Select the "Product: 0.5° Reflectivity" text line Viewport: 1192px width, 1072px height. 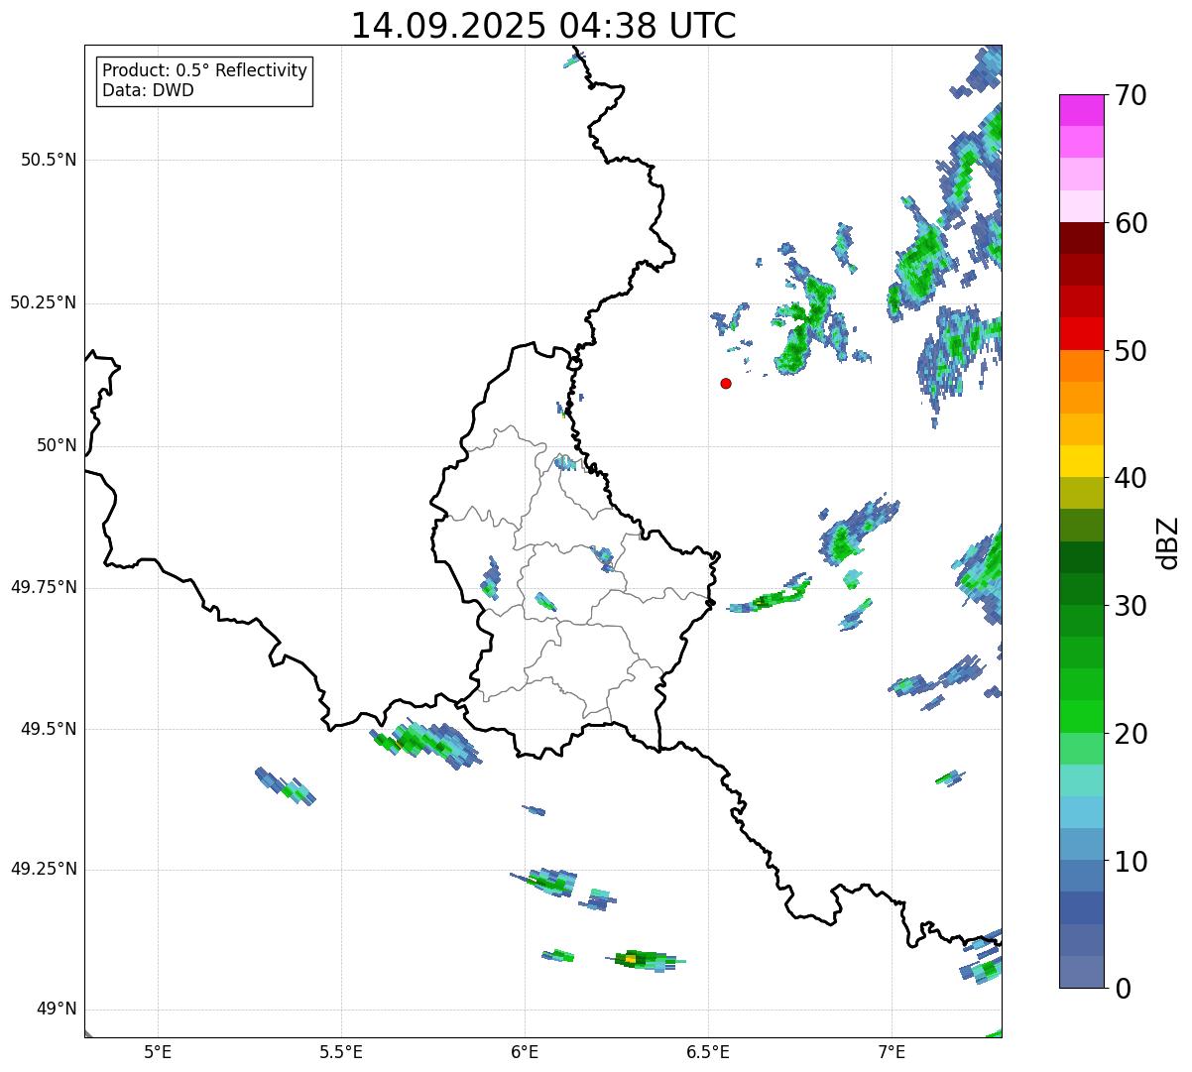(x=204, y=70)
